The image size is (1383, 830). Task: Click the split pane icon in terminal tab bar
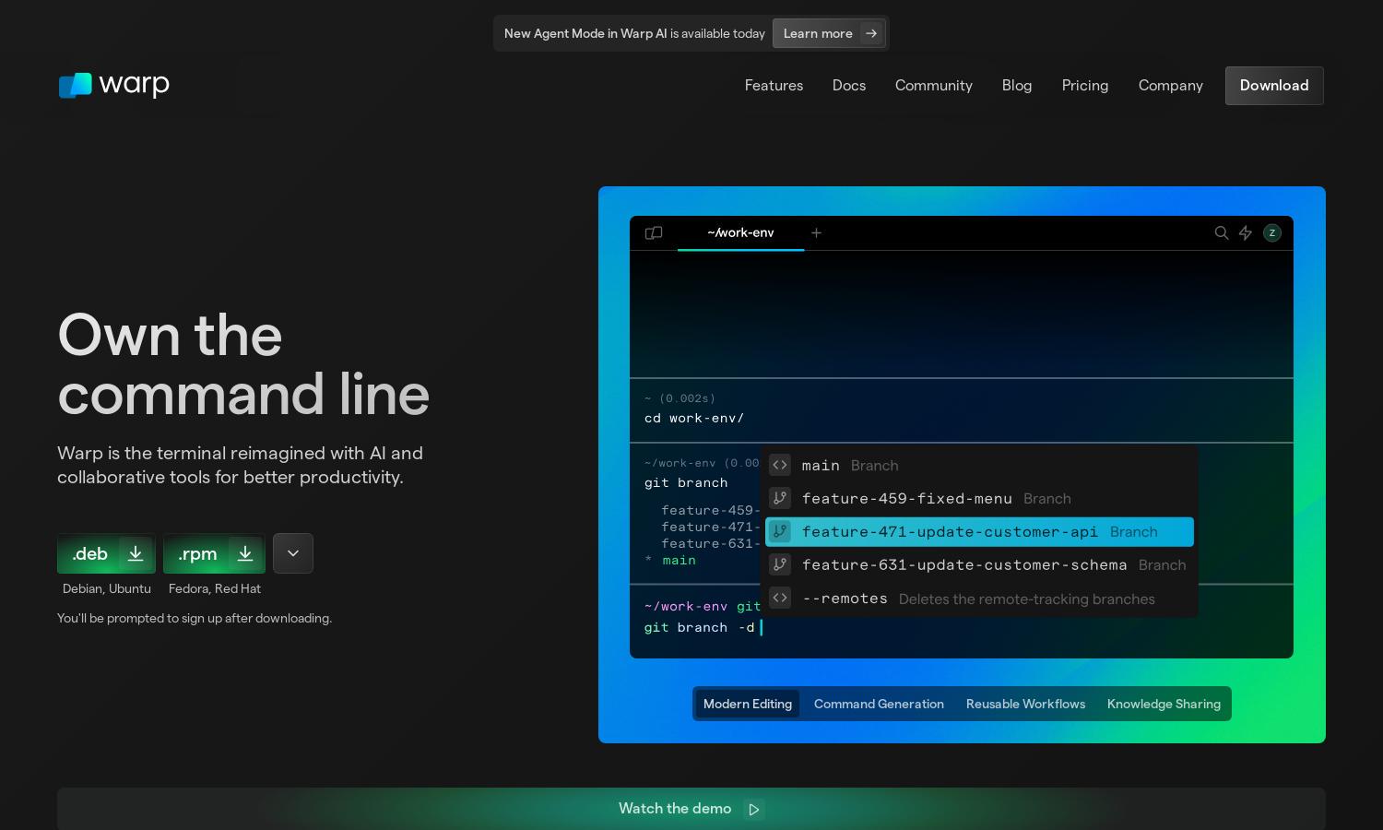tap(654, 233)
